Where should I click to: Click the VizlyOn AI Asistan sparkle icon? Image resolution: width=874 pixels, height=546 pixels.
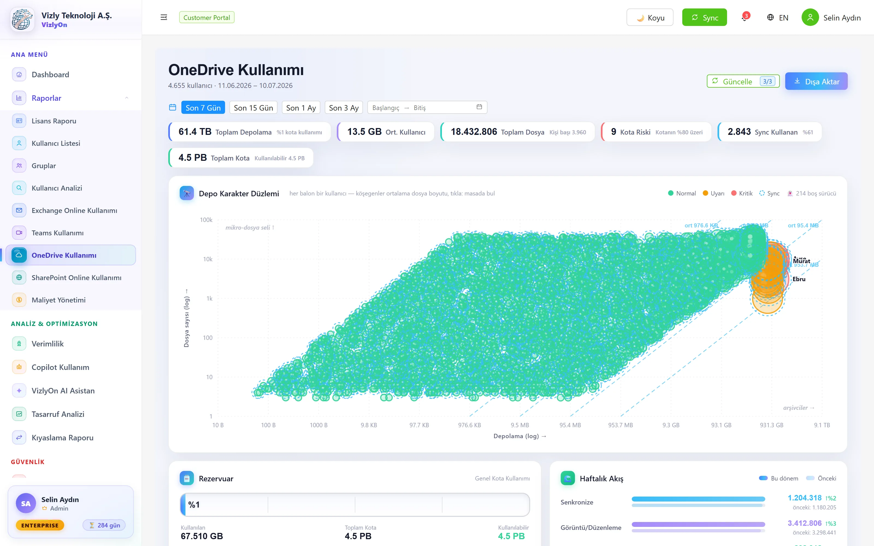(x=19, y=390)
